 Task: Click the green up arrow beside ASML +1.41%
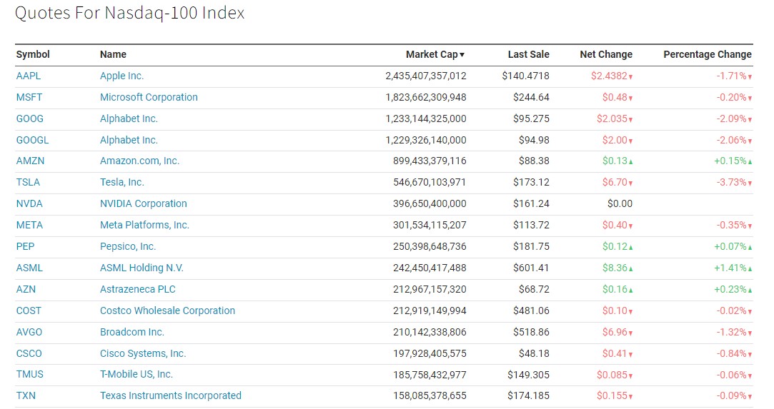point(750,269)
